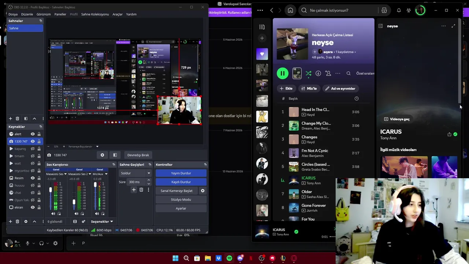
Task: Click Yayını Durdur to stop streaming
Action: coord(181,173)
